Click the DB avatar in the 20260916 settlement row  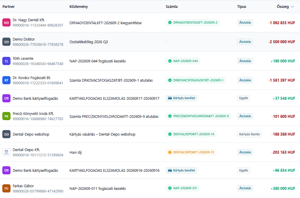pyautogui.click(x=6, y=170)
